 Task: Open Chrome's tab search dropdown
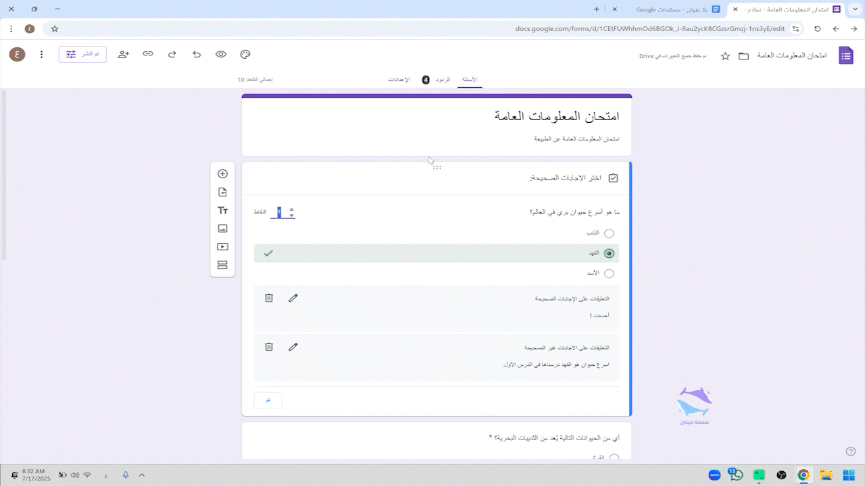pyautogui.click(x=854, y=9)
